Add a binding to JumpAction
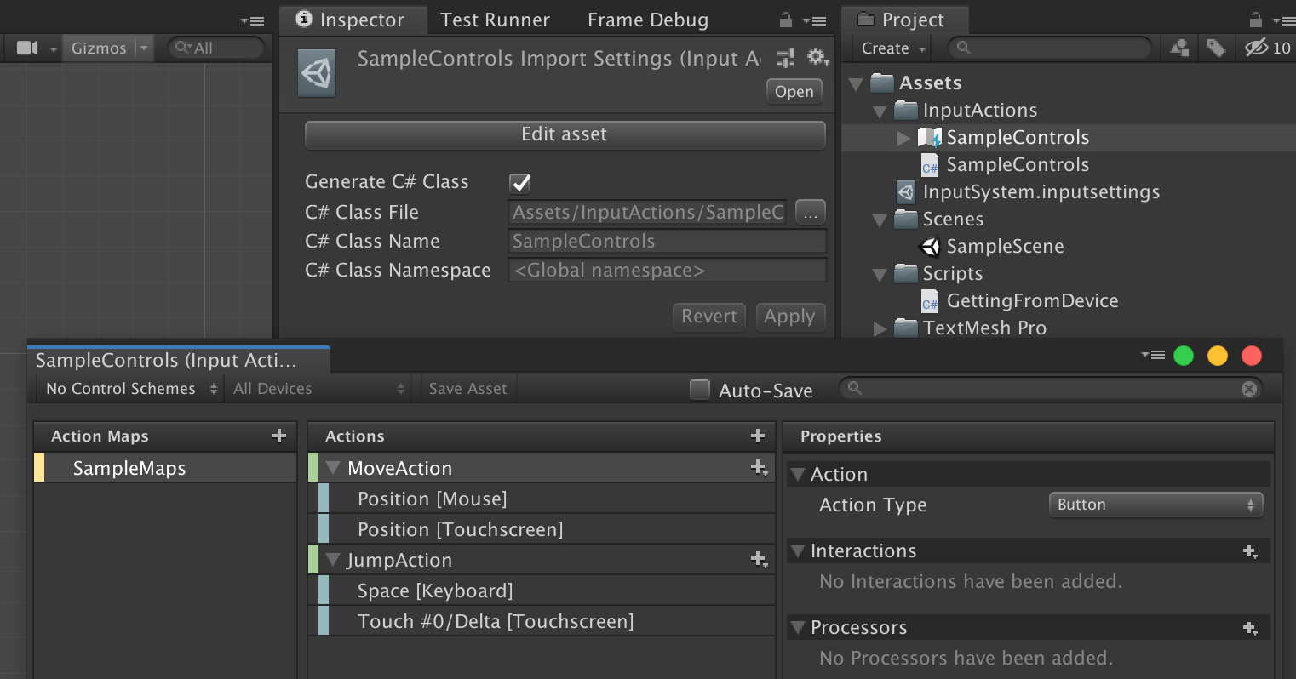Screen dimensions: 1296x679 click(x=760, y=560)
